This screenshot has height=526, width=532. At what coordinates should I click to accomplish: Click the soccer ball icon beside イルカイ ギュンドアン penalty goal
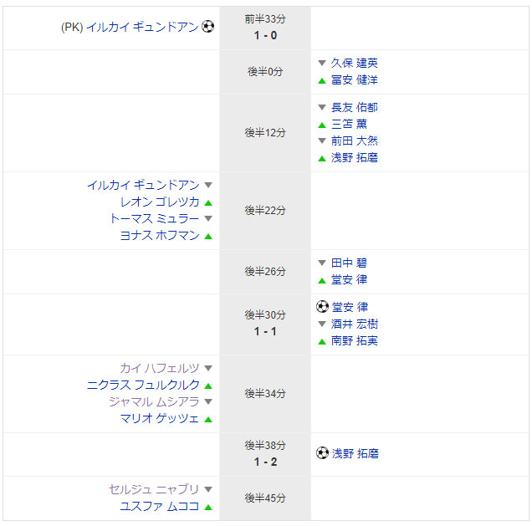(x=207, y=27)
